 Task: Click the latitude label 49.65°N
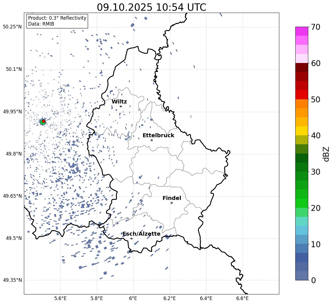pyautogui.click(x=12, y=196)
